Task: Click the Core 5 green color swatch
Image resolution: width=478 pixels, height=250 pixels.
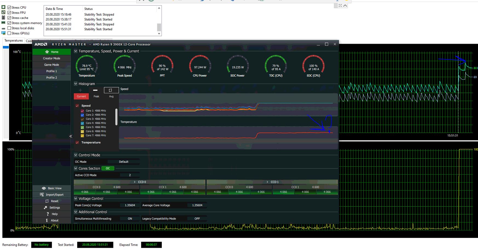Action: pos(82,127)
